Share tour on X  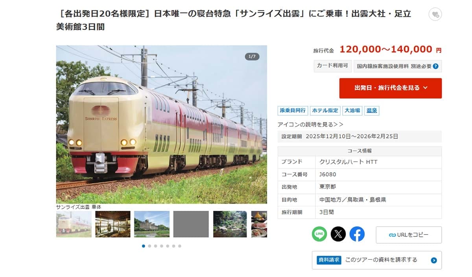click(x=338, y=234)
